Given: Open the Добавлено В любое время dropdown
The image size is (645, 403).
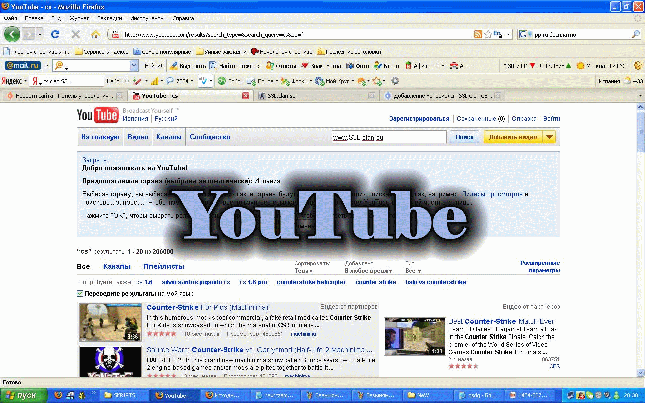Looking at the screenshot, I should [x=368, y=271].
